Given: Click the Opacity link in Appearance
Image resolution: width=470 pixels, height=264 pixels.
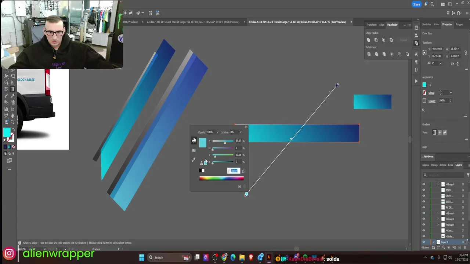Looking at the screenshot, I should point(432,101).
